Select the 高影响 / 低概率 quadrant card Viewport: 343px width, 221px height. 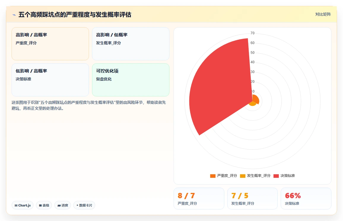click(x=131, y=43)
